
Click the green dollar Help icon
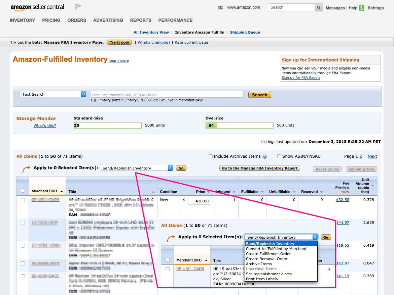[x=361, y=8]
